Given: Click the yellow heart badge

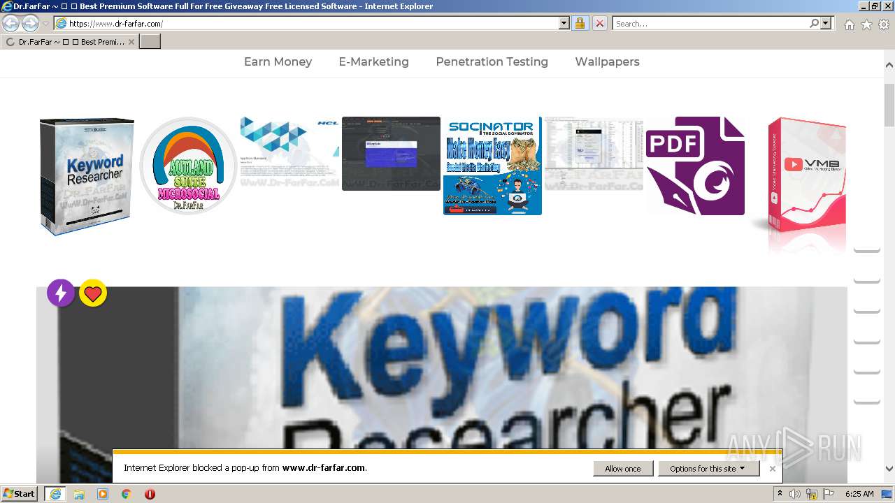Looking at the screenshot, I should click(x=93, y=293).
